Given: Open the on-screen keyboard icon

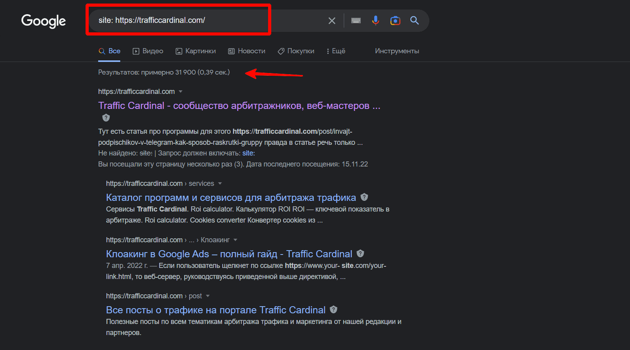Looking at the screenshot, I should [356, 21].
